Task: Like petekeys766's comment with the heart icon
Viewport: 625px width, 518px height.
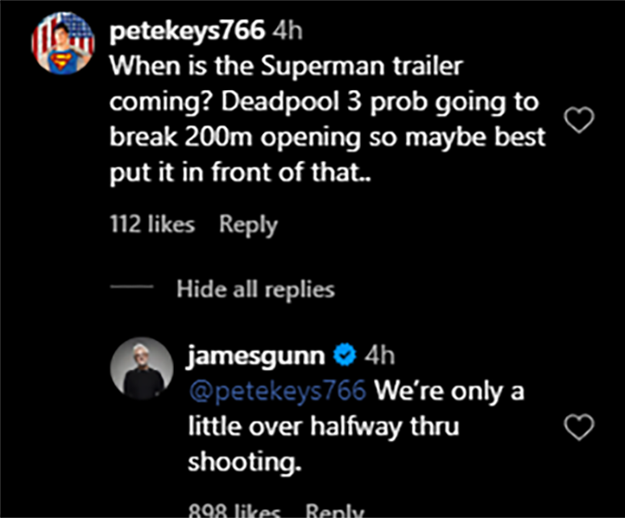Action: click(x=579, y=121)
